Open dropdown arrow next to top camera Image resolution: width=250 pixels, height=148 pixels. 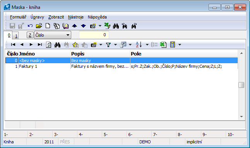click(x=100, y=26)
